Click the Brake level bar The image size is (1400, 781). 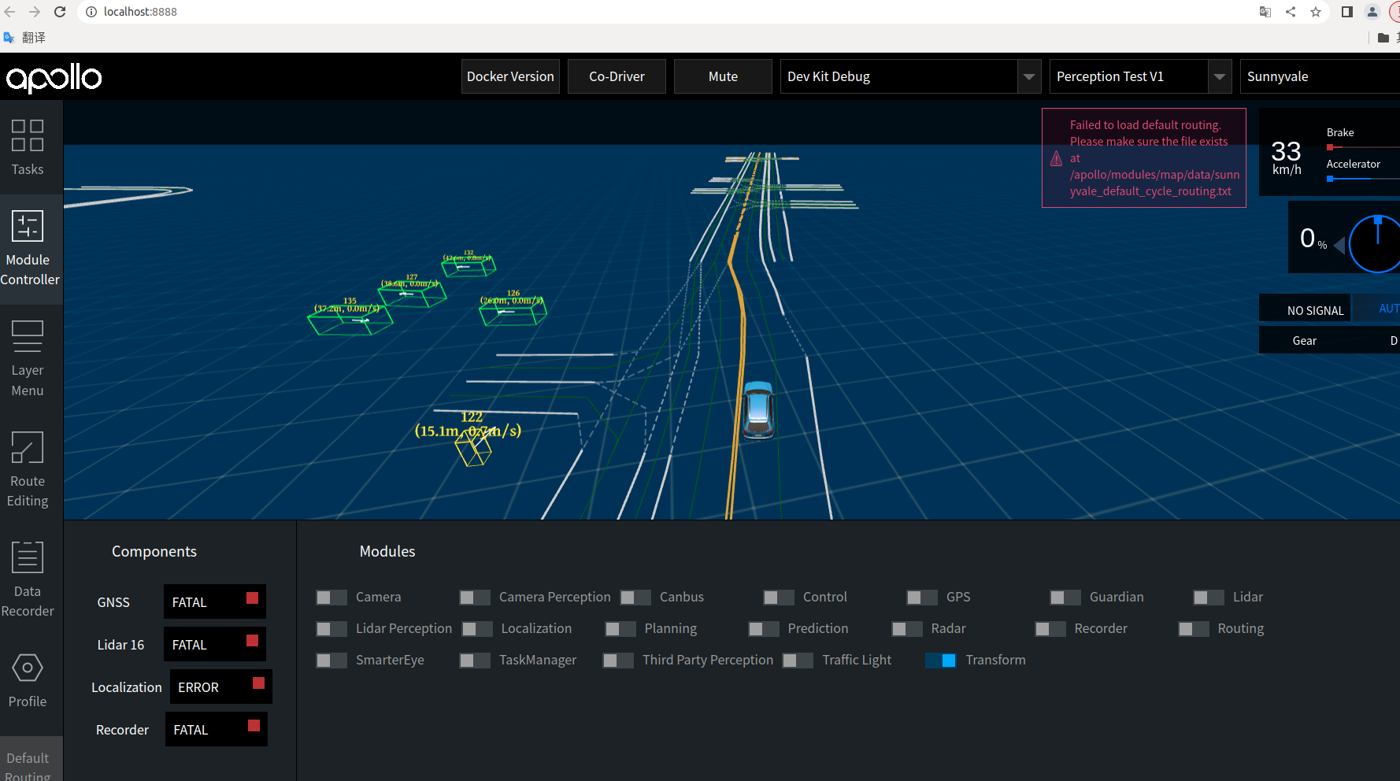[1363, 147]
